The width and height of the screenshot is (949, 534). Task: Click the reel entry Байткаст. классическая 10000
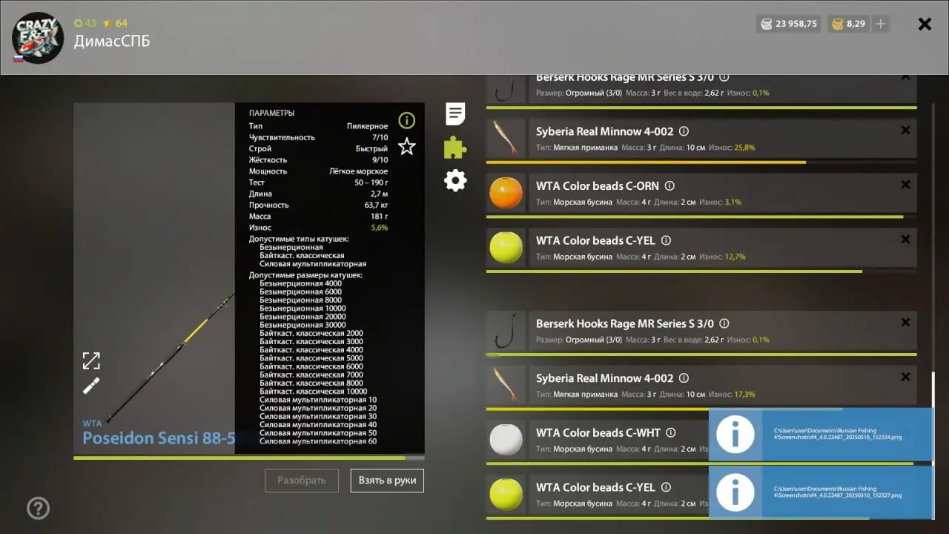tap(314, 391)
